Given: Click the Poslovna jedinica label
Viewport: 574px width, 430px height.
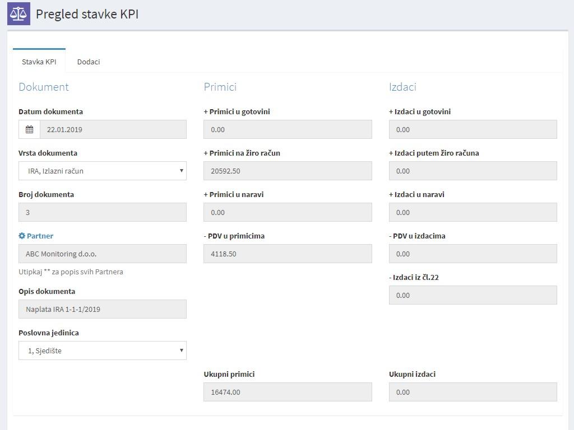Looking at the screenshot, I should pos(49,333).
